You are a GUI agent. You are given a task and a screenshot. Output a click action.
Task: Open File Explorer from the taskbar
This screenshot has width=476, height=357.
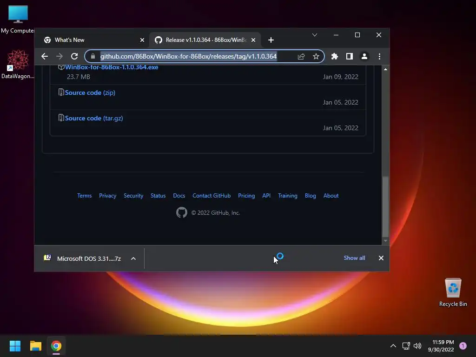(x=35, y=346)
